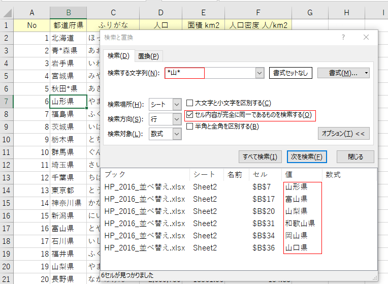The image size is (388, 284).
Task: Click the シート results column header
Action: (207, 175)
